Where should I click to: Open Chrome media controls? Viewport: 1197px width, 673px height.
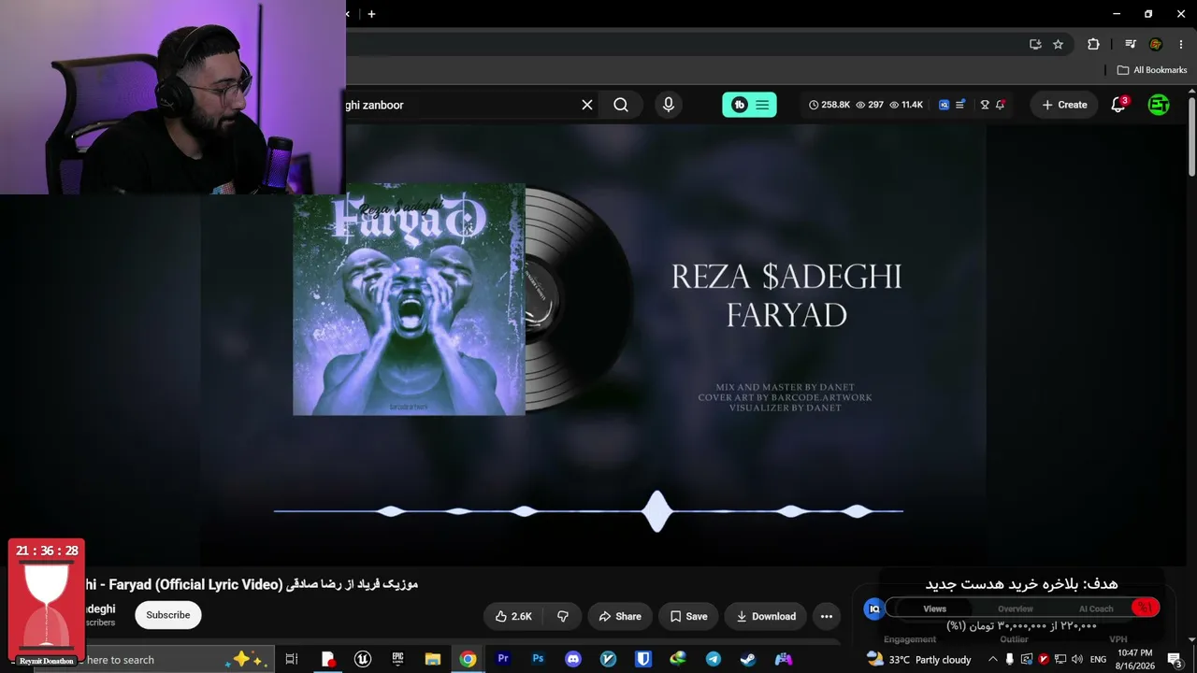1131,44
